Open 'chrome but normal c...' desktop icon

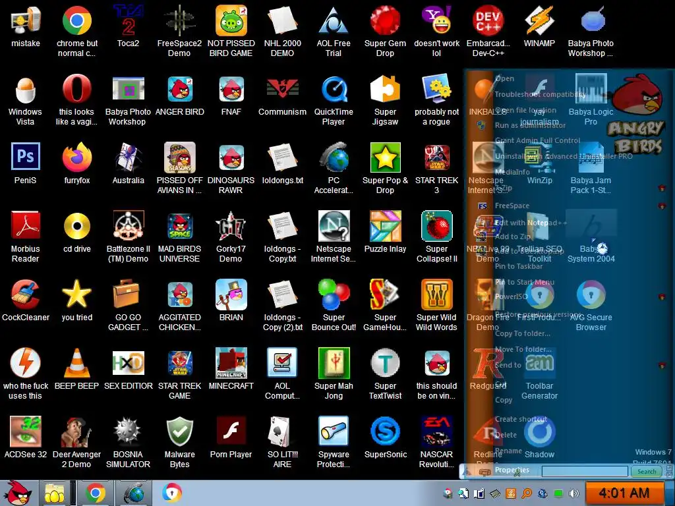tap(76, 20)
